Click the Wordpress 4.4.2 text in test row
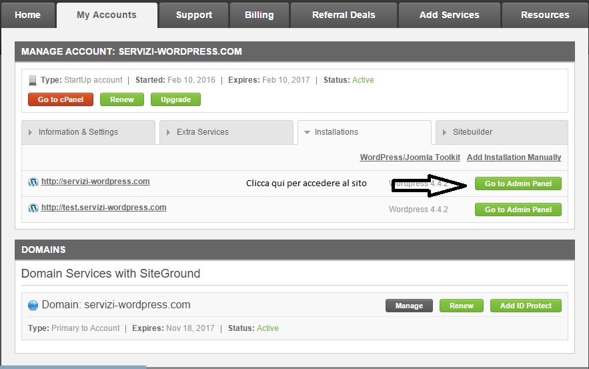This screenshot has height=369, width=589. click(418, 210)
